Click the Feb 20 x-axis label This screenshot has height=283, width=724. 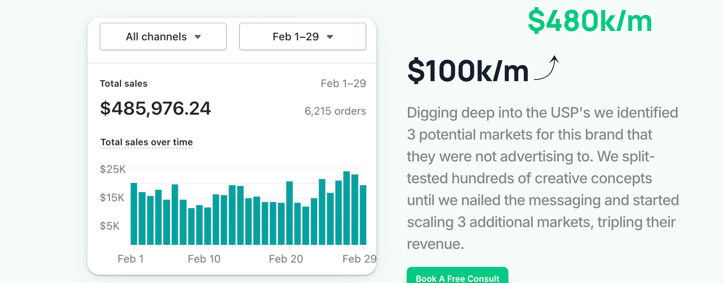tap(286, 259)
